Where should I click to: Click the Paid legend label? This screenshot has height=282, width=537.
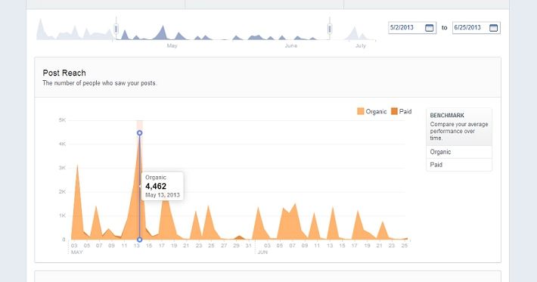(x=405, y=111)
